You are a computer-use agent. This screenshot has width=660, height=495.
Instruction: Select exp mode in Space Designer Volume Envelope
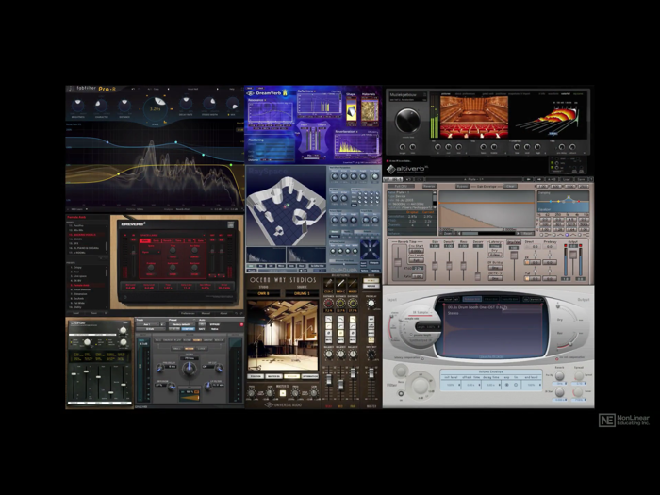506,385
